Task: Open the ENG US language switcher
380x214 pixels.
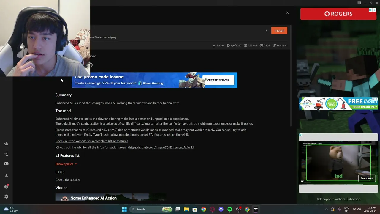Action: pos(347,209)
